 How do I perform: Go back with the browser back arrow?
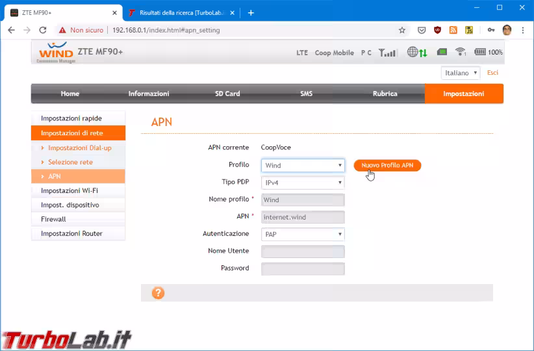tap(11, 30)
